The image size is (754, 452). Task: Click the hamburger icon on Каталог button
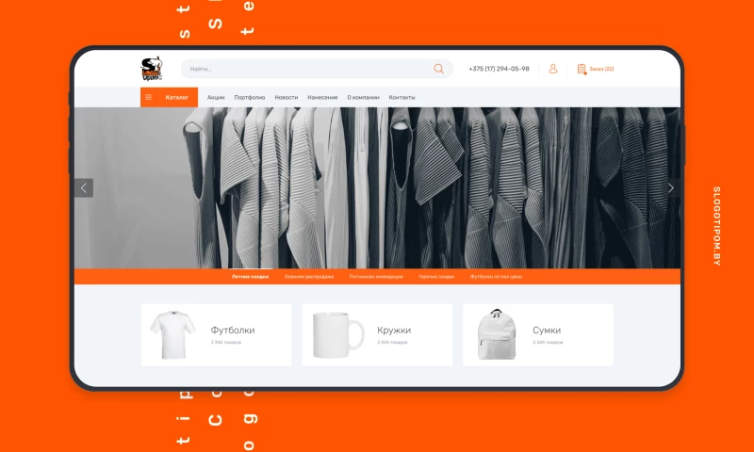(x=149, y=97)
